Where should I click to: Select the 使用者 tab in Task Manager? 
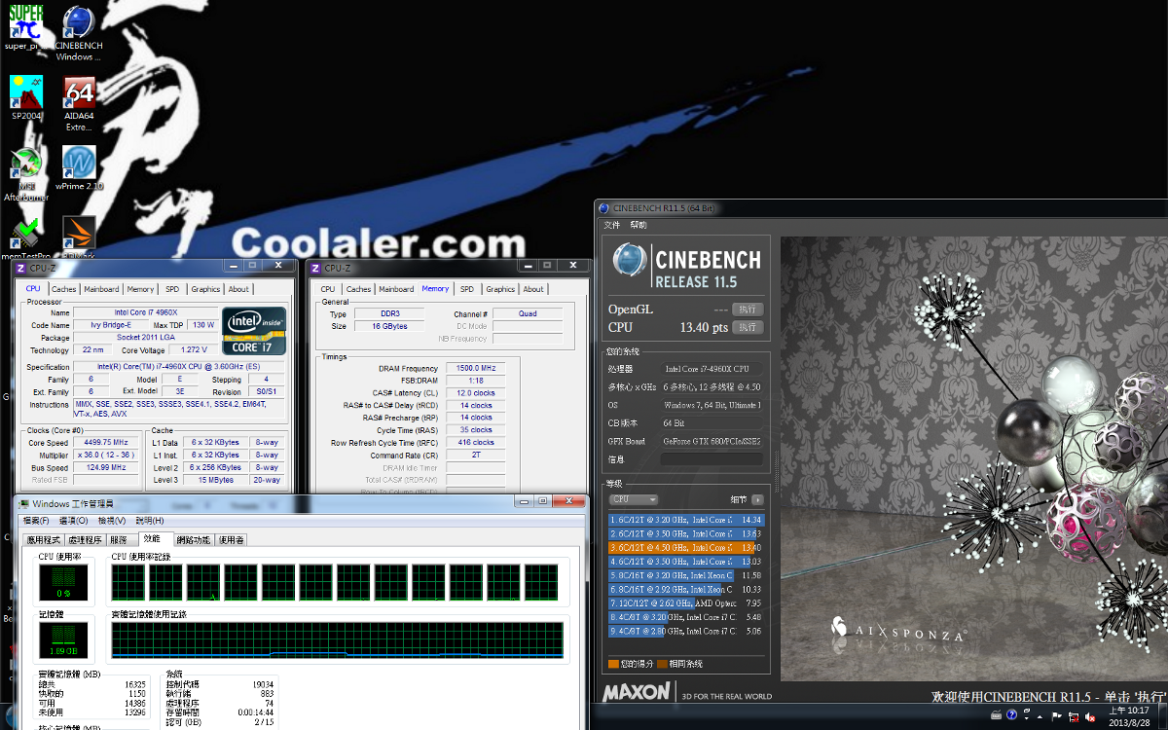[231, 539]
